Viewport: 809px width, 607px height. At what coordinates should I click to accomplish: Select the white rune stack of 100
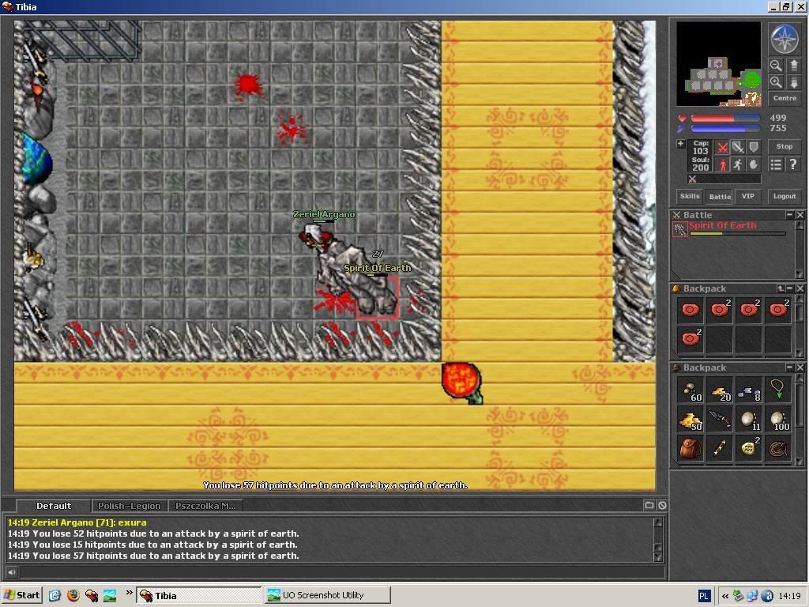[778, 420]
